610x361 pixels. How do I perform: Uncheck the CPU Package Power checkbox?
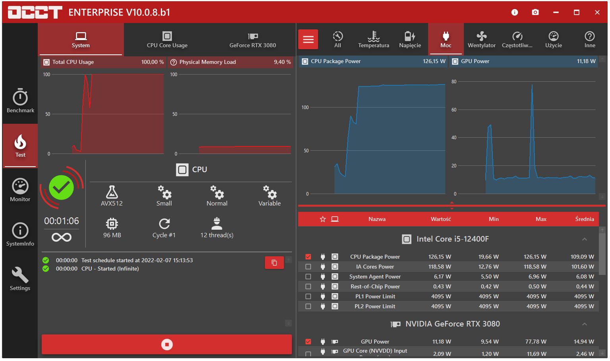(308, 257)
